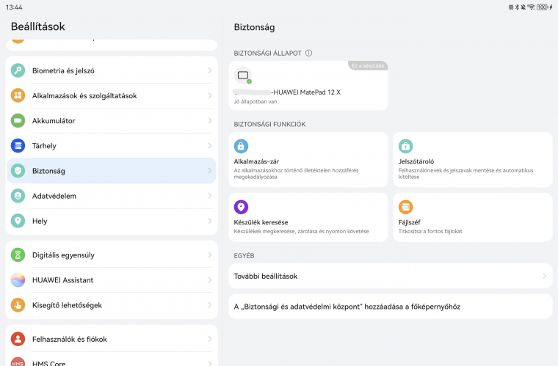
Task: Click the Jelszótároló vault icon
Action: point(405,146)
